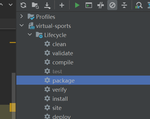This screenshot has width=150, height=119.
Task: Click gear icon beside site
Action: [x=47, y=107]
